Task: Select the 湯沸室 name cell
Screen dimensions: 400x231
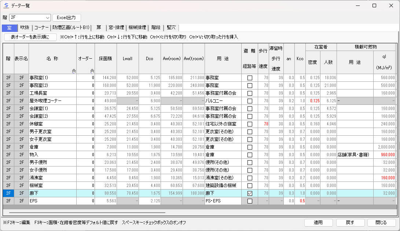Action: pyautogui.click(x=52, y=178)
